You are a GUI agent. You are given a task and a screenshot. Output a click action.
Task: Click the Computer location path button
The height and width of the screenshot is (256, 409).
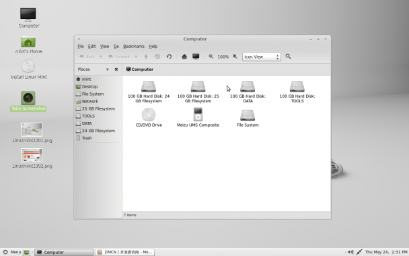coord(139,69)
